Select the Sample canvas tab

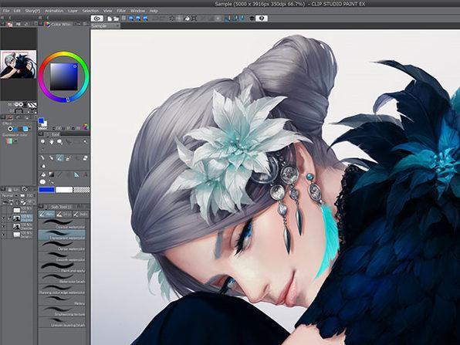[x=105, y=26]
